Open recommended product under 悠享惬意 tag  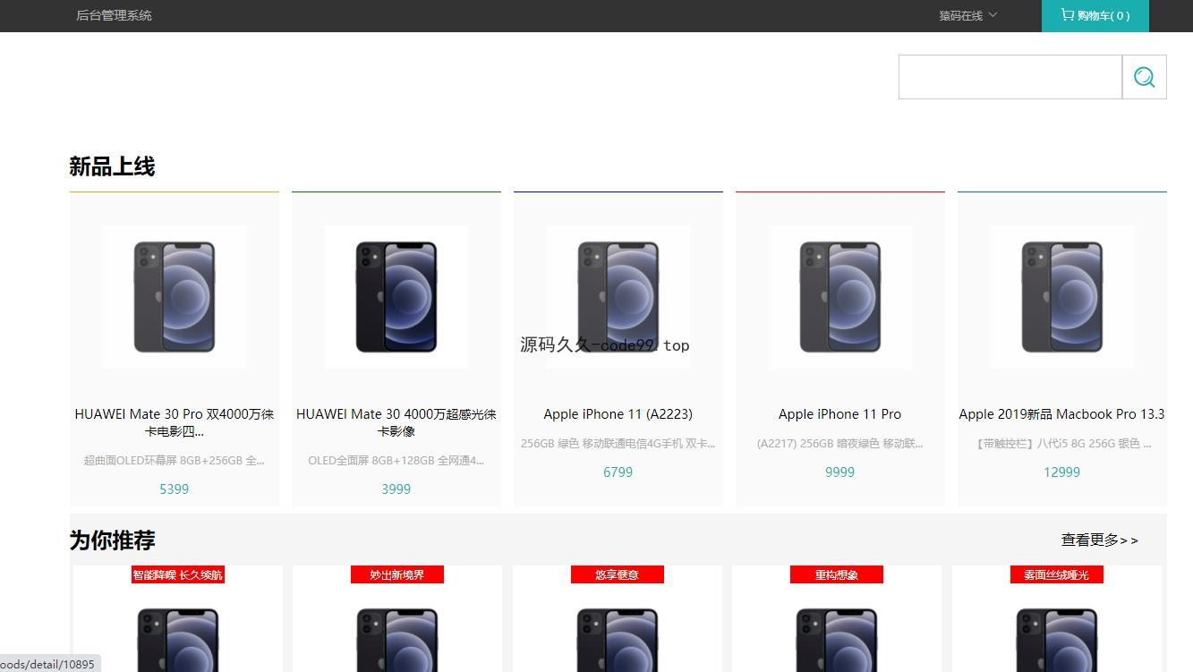click(618, 639)
